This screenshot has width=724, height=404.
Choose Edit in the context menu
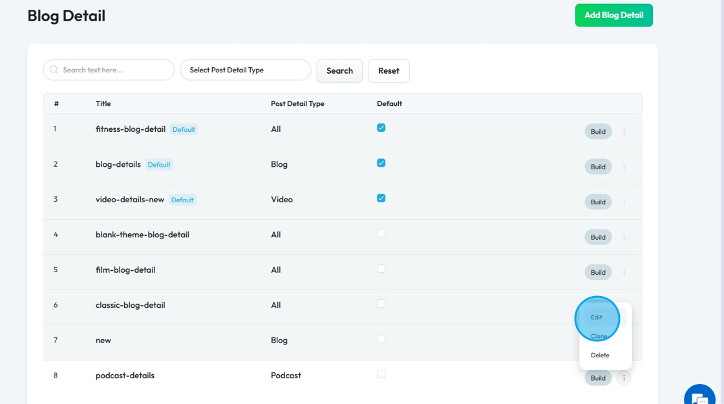[597, 317]
